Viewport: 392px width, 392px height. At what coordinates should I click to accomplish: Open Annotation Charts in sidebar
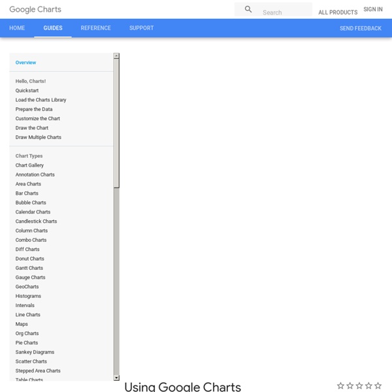[x=35, y=174]
